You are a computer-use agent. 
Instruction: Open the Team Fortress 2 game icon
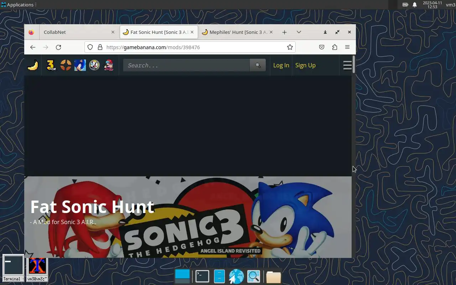pyautogui.click(x=66, y=65)
